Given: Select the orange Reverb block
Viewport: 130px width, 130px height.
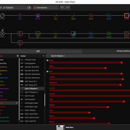Looking at the screenshot, I should pyautogui.click(x=126, y=33).
